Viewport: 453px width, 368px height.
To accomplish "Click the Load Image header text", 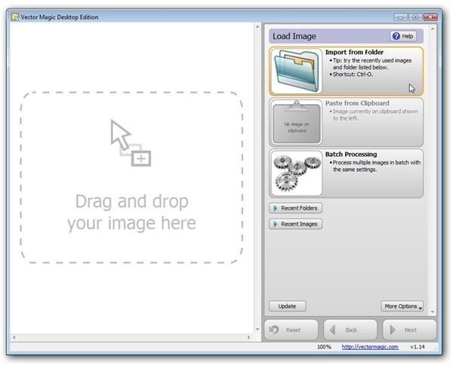I will pyautogui.click(x=294, y=36).
